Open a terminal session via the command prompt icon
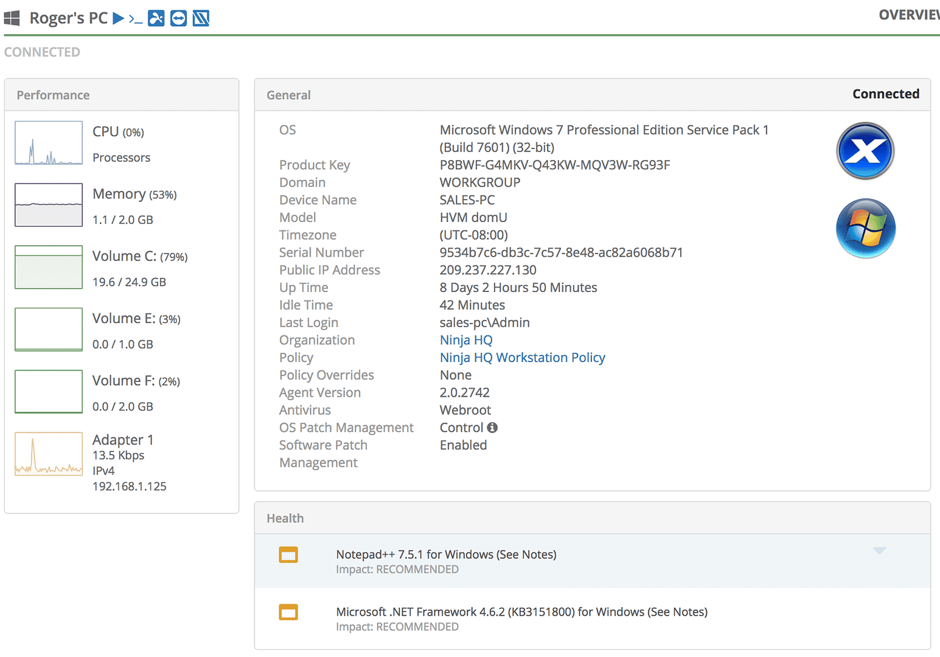The image size is (940, 657). pos(135,18)
